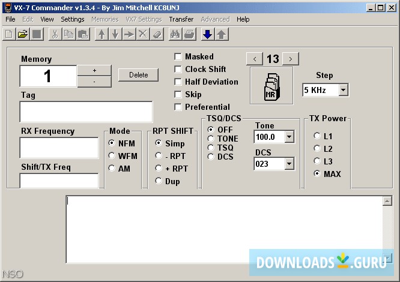Click the Delete memory button
The width and height of the screenshot is (400, 282).
pyautogui.click(x=139, y=75)
